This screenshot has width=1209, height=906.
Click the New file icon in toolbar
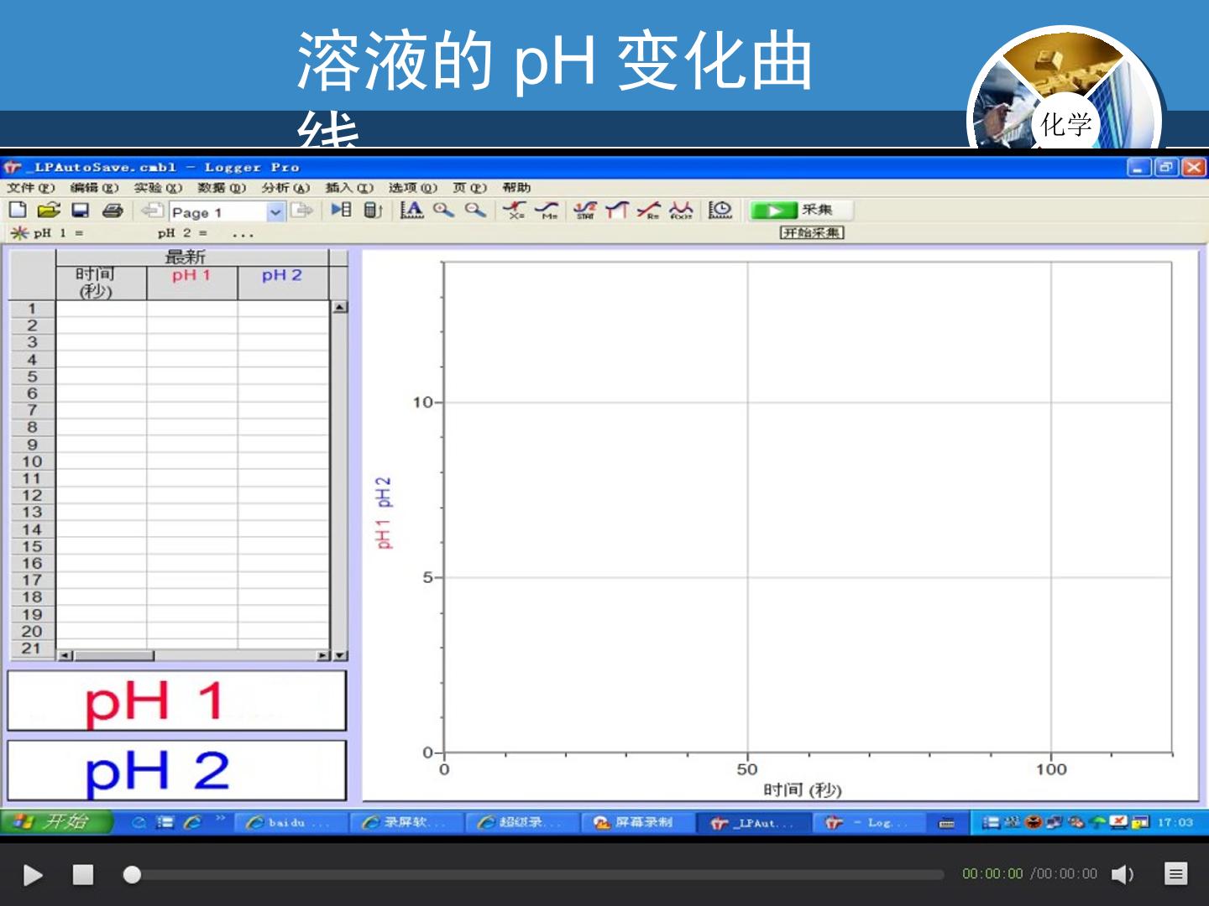pyautogui.click(x=18, y=210)
